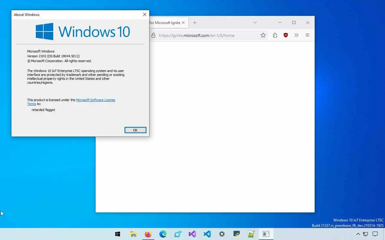Open a new browser tab with plus

[195, 23]
